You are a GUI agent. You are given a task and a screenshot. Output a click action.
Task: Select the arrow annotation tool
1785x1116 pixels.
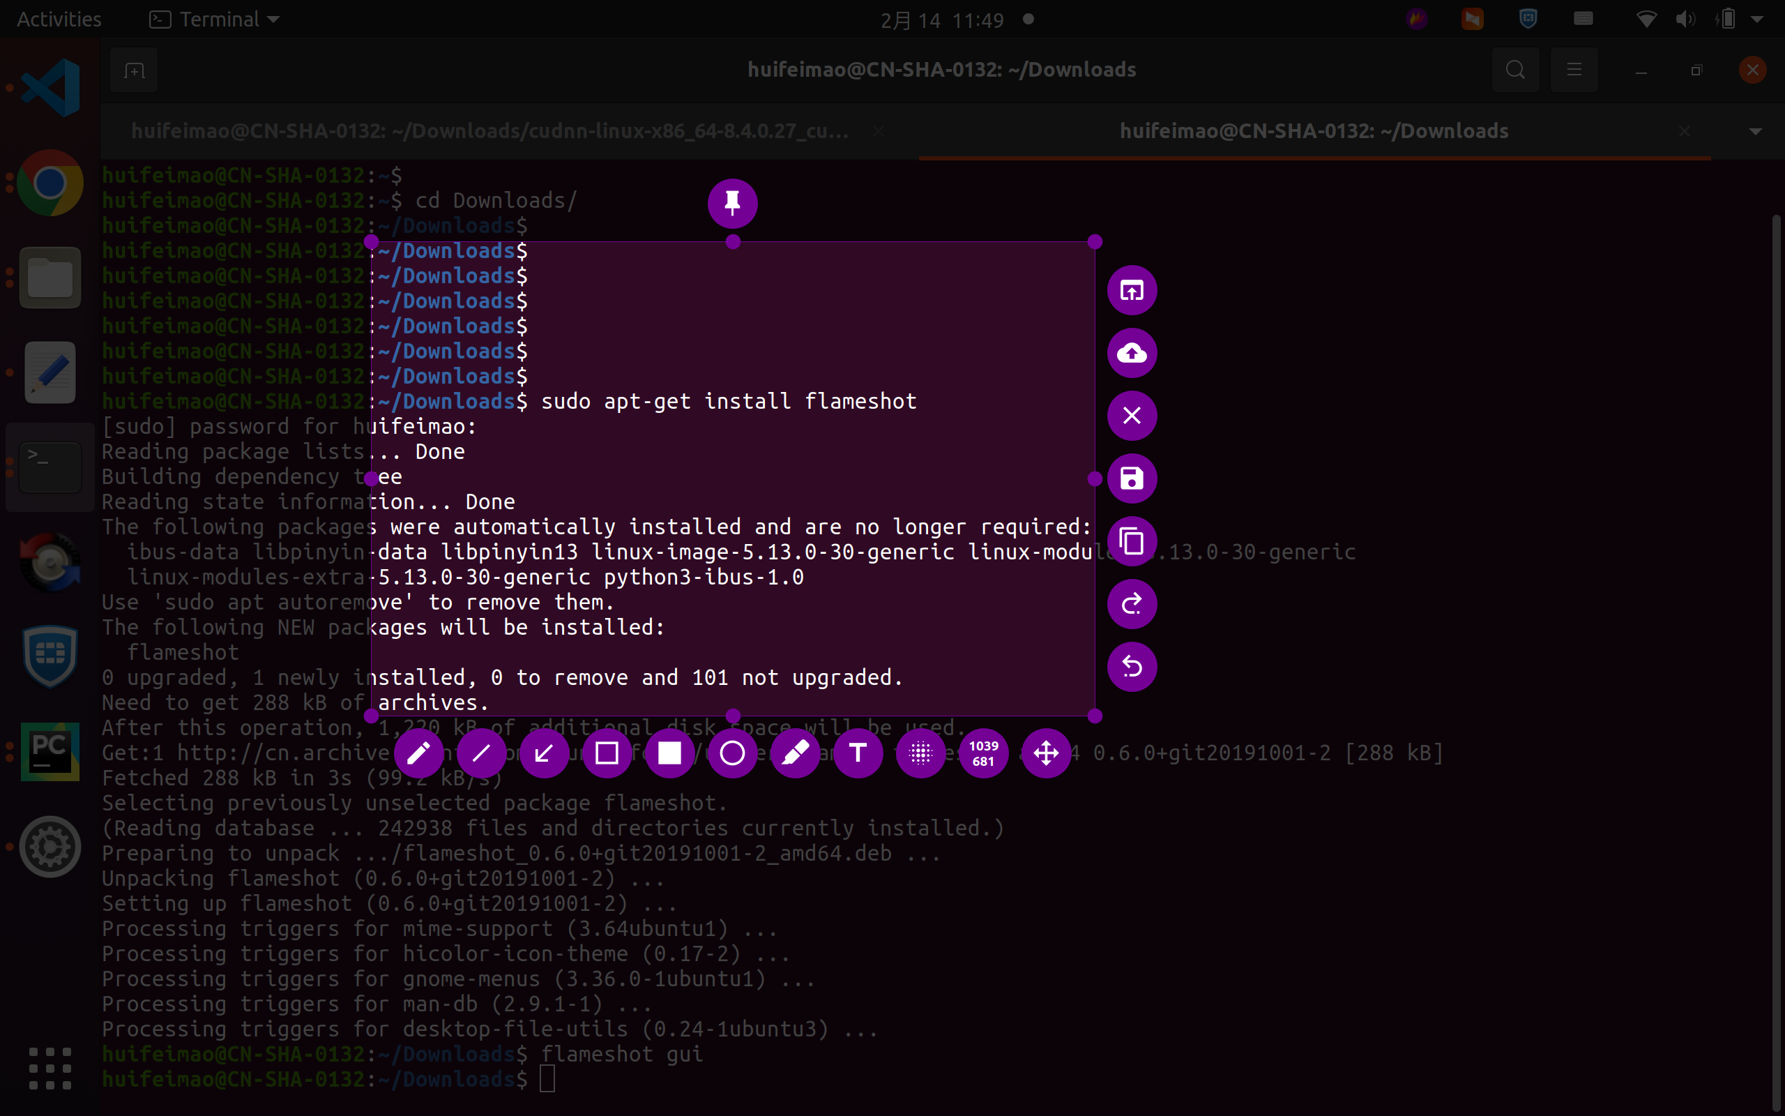pyautogui.click(x=544, y=753)
